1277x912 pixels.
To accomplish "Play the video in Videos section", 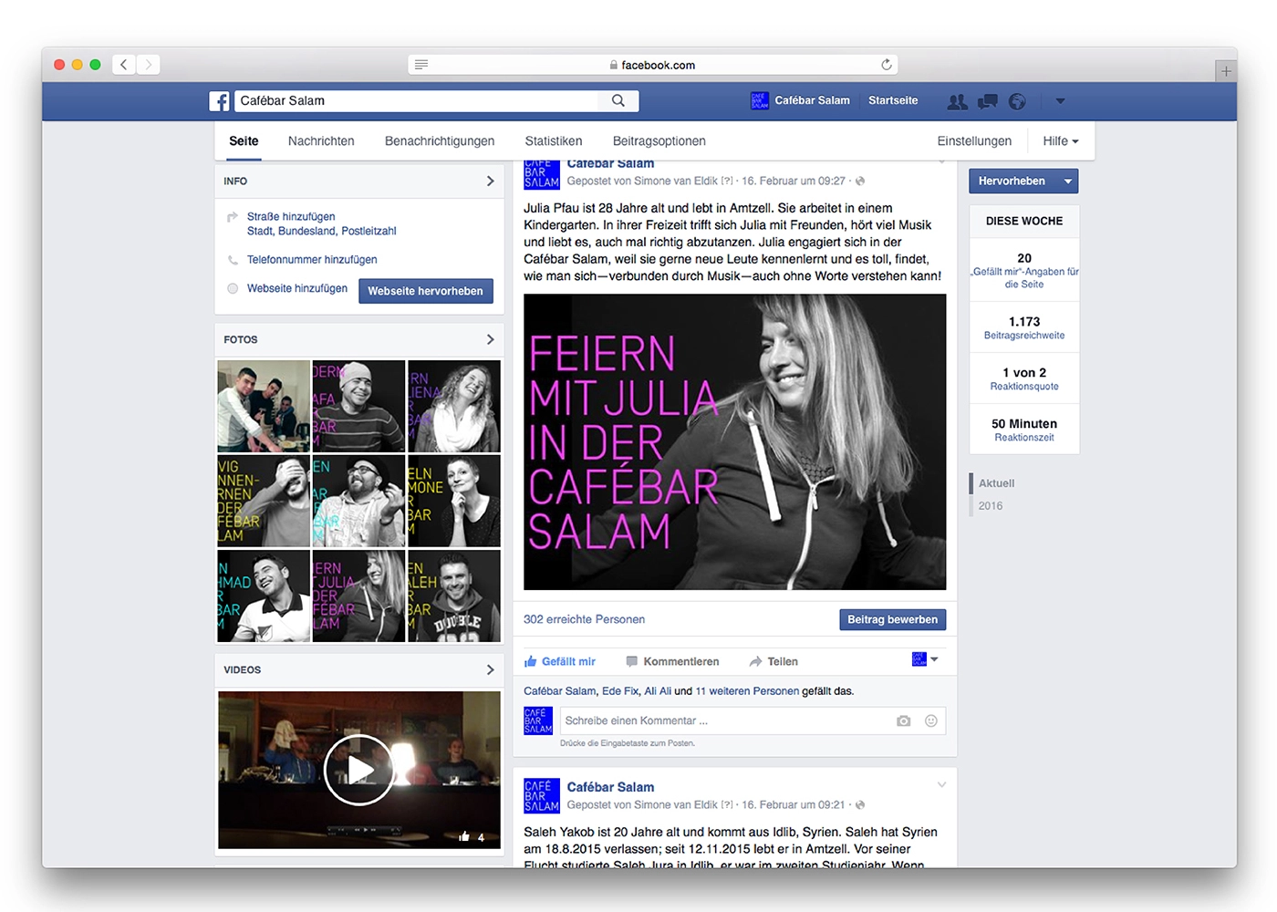I will pyautogui.click(x=358, y=770).
